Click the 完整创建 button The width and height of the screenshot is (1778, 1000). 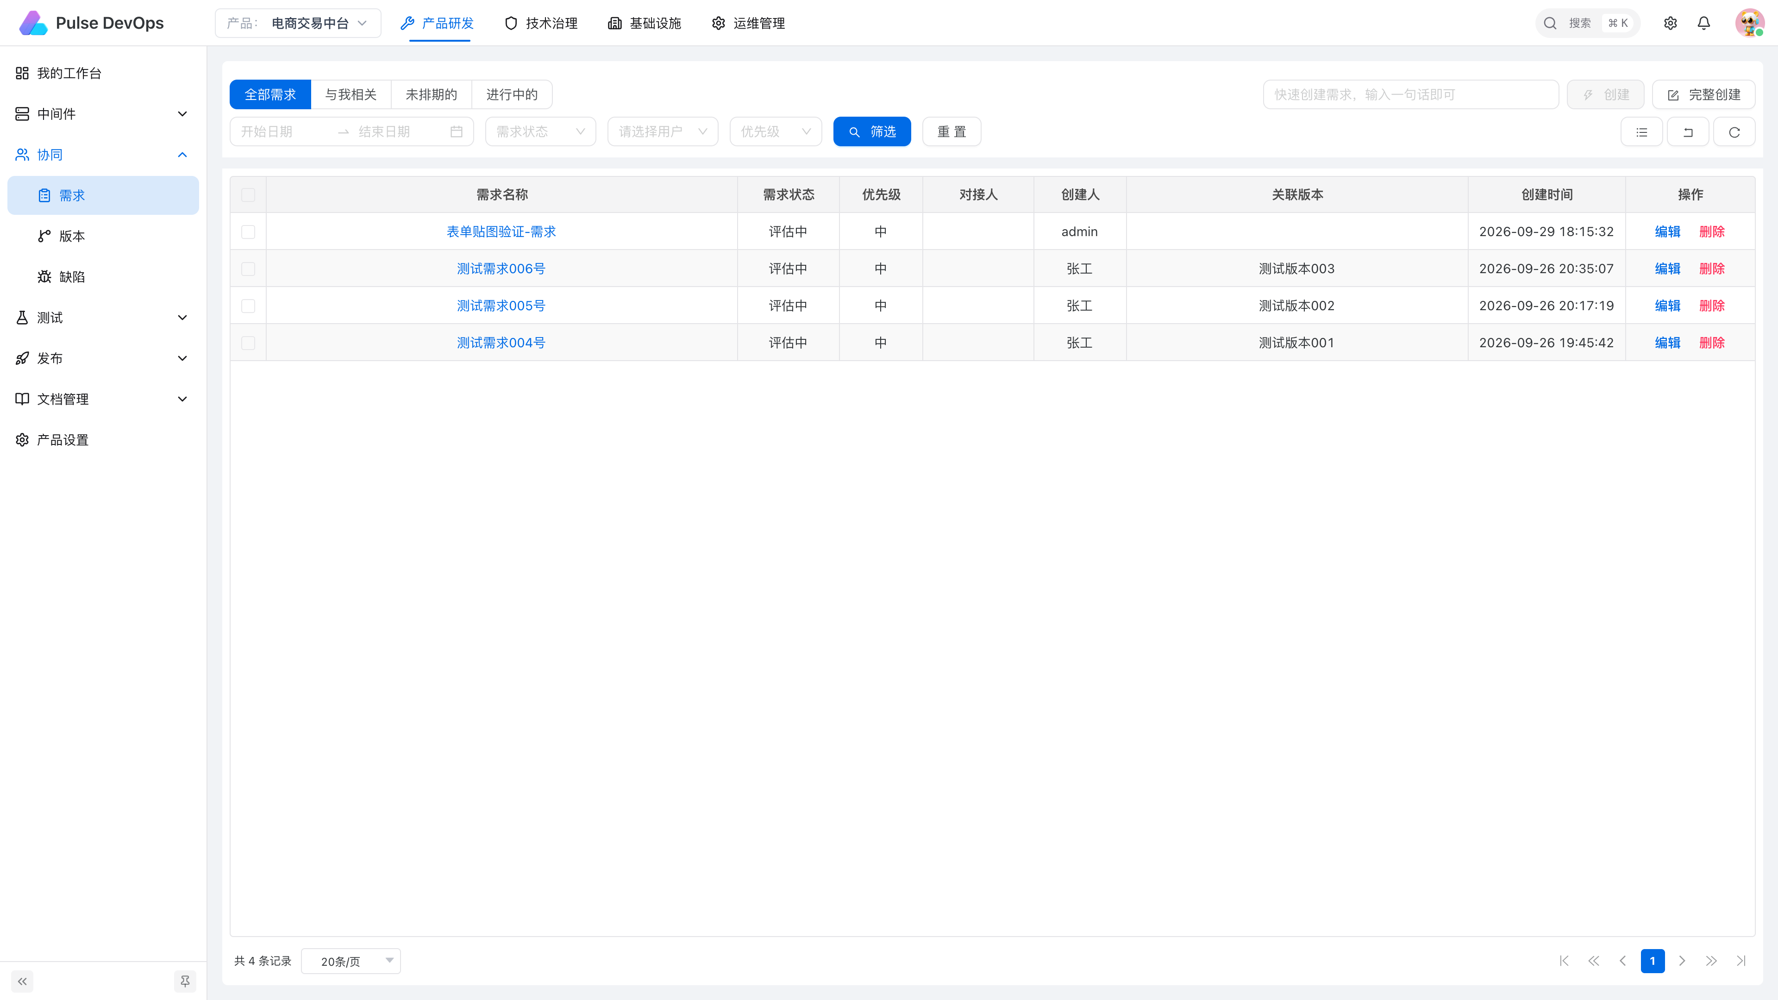tap(1703, 94)
